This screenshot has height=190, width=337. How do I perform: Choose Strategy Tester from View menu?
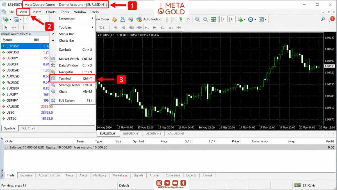pyautogui.click(x=73, y=85)
